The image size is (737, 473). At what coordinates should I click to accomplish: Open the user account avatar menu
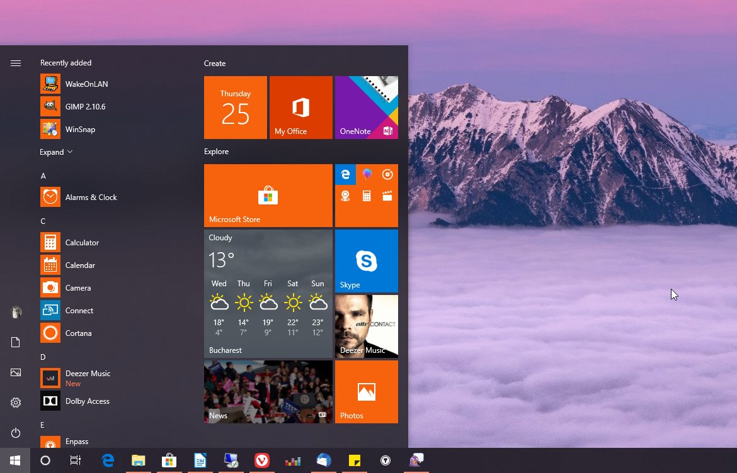16,311
